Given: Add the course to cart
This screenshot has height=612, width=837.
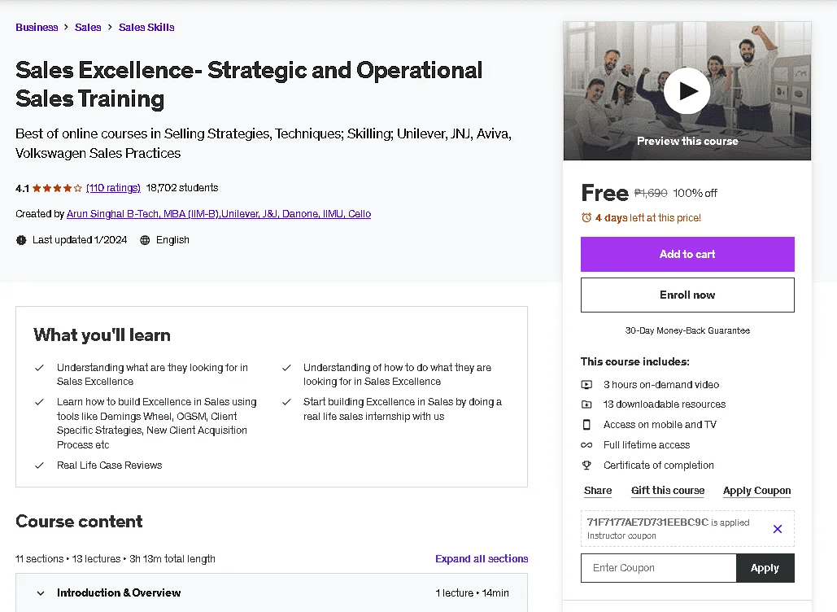Looking at the screenshot, I should click(687, 254).
